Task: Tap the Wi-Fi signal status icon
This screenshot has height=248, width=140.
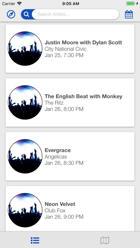Action: tap(20, 4)
